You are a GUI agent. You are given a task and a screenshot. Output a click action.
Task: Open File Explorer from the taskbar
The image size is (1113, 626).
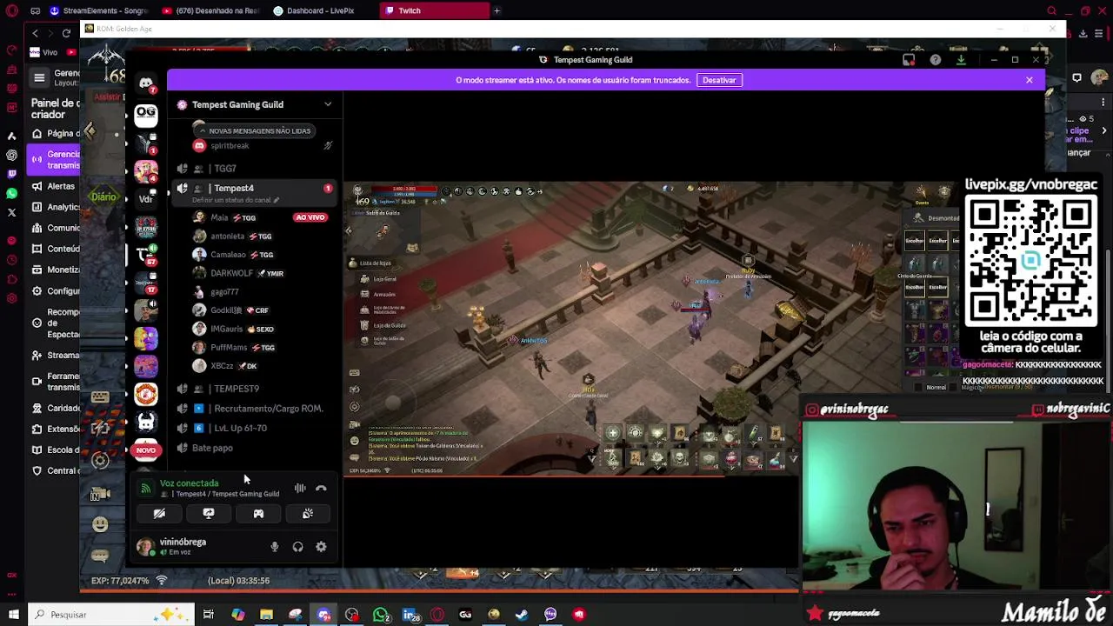266,615
